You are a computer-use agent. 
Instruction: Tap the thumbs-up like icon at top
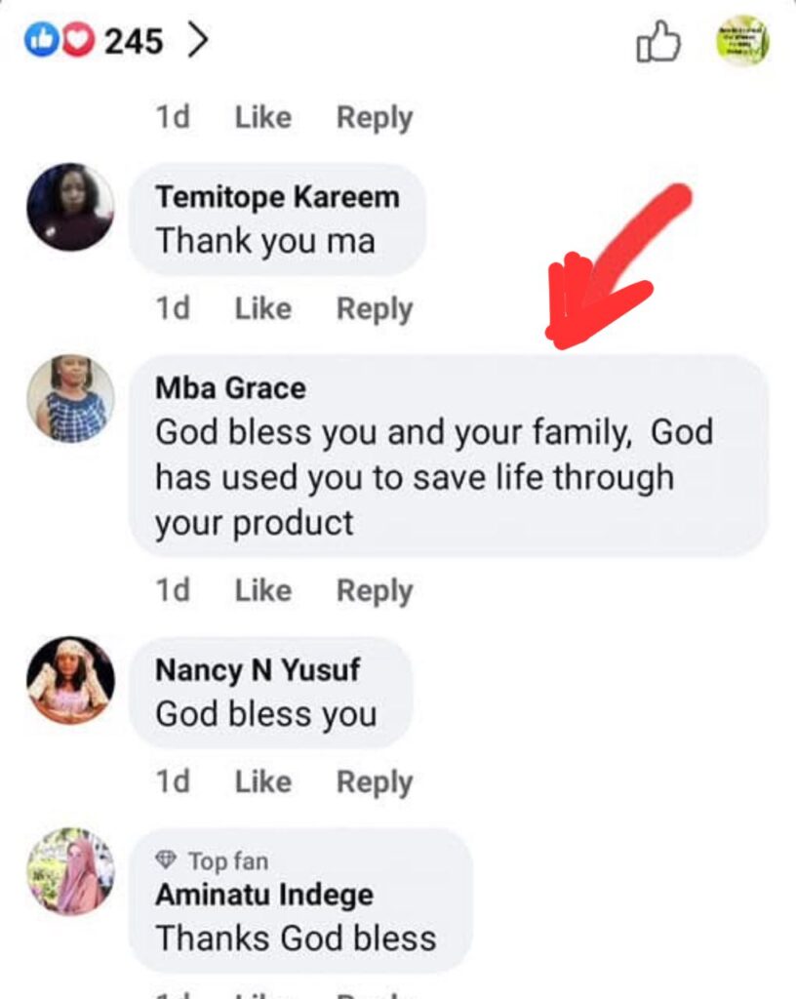point(657,44)
